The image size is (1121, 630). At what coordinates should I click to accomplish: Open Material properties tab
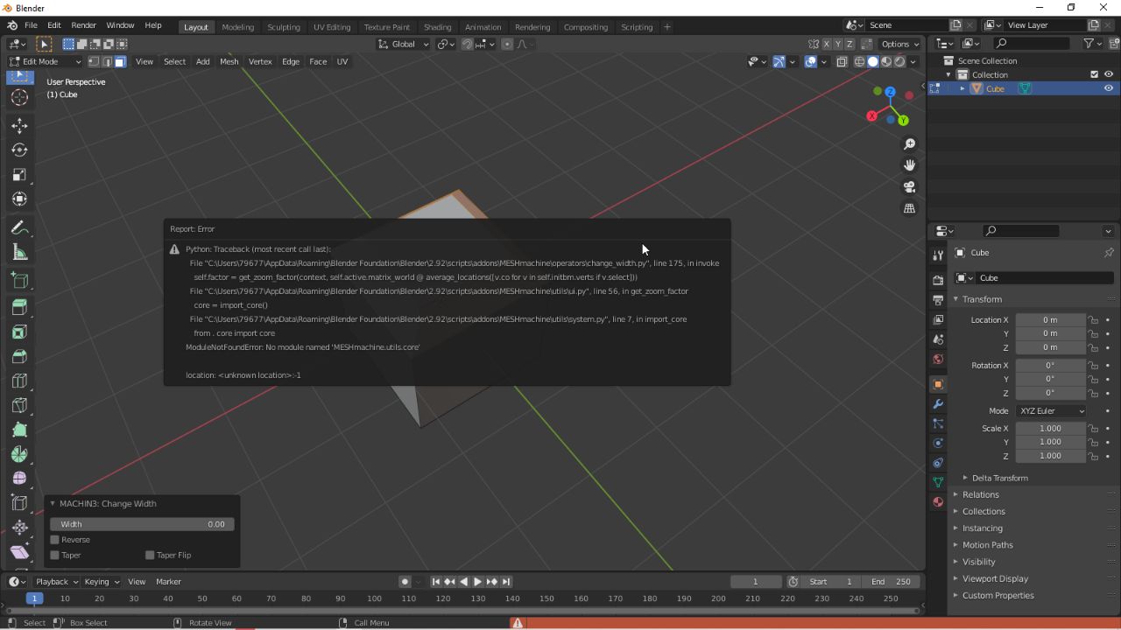click(938, 502)
